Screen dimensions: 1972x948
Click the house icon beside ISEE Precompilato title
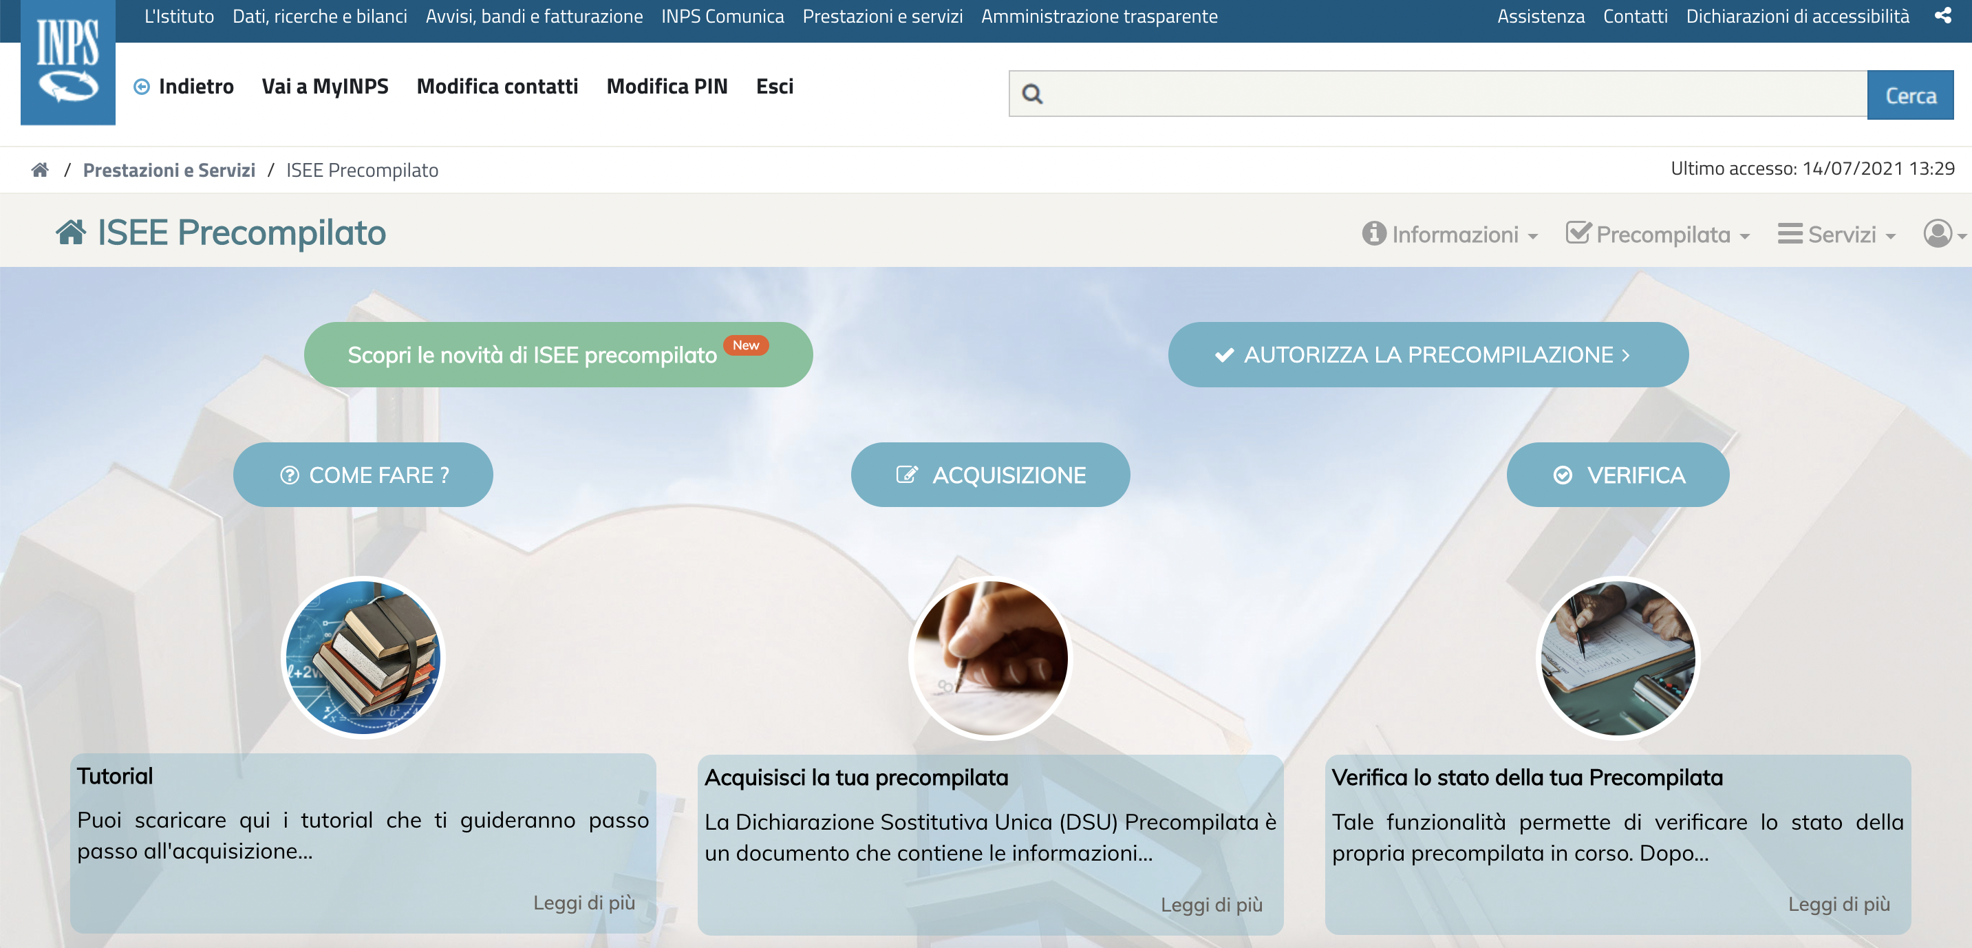(x=71, y=232)
